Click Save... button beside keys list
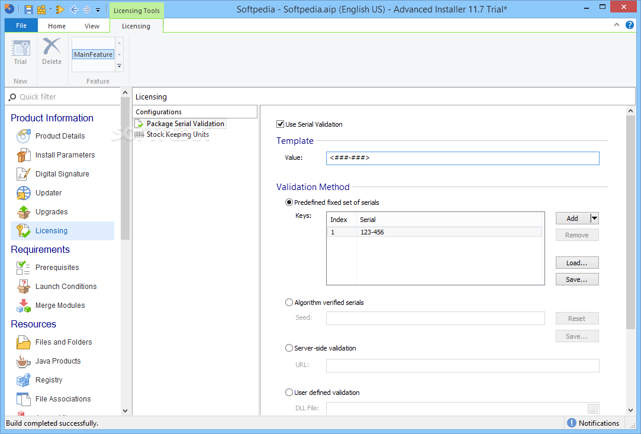 coord(577,279)
